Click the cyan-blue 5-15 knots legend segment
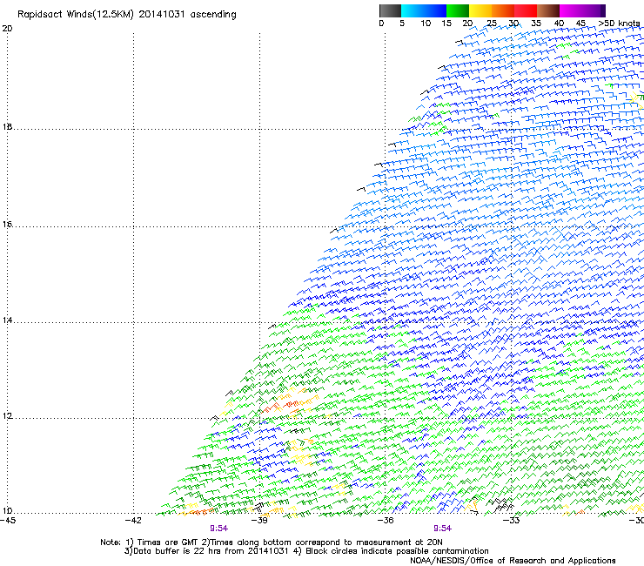This screenshot has height=566, width=644. 424,10
